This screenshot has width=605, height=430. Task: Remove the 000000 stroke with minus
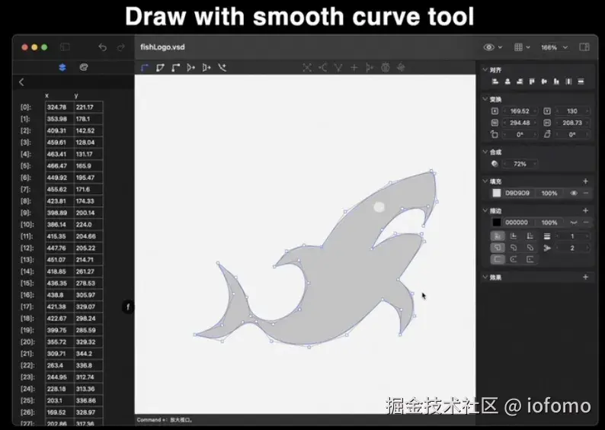tap(586, 223)
